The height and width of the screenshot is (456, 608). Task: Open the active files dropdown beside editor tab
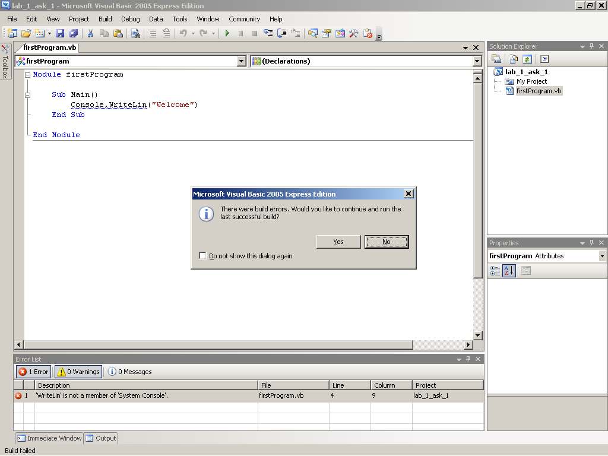(x=465, y=47)
